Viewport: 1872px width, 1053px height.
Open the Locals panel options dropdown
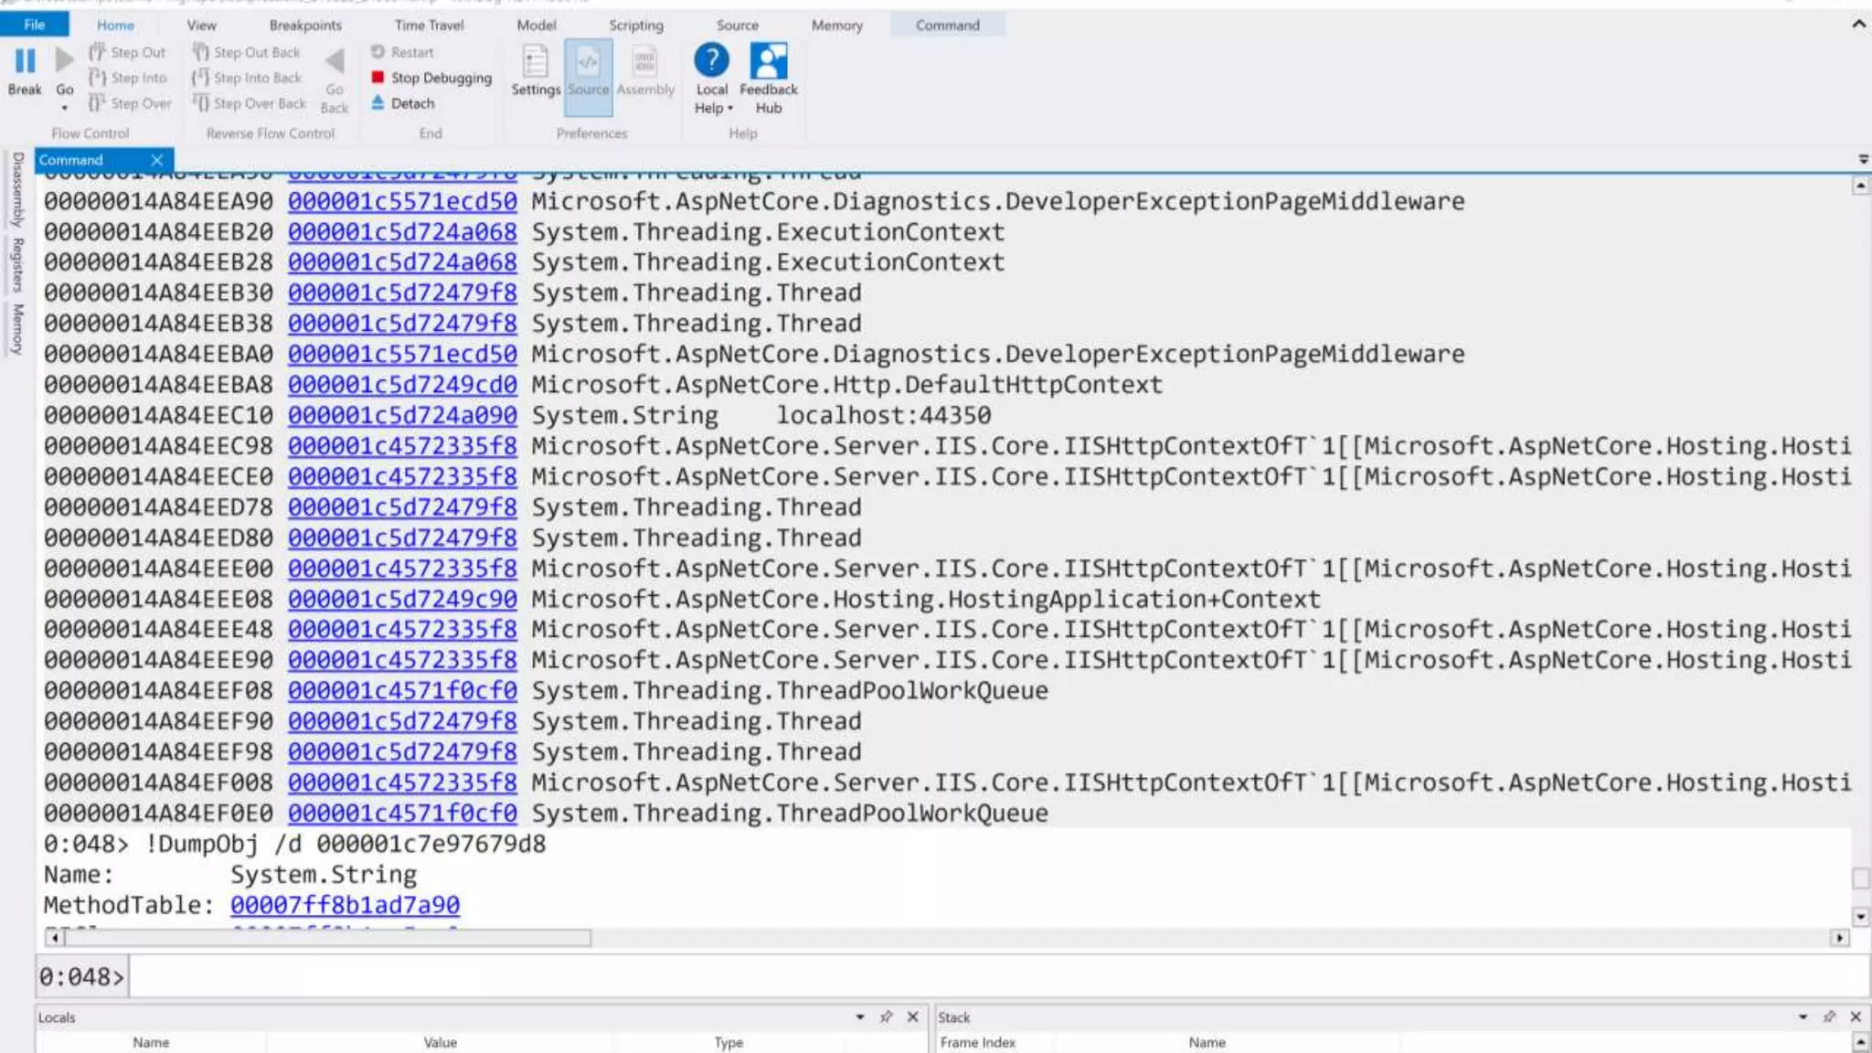(859, 1016)
